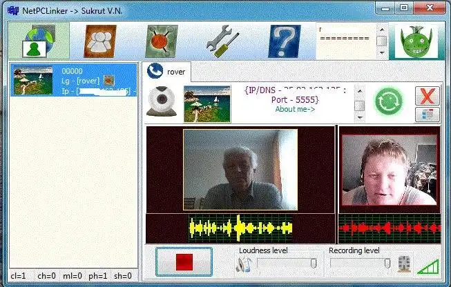Click the scroll up arrow in top message box
Viewport: 451px width, 287px height.
tap(382, 29)
